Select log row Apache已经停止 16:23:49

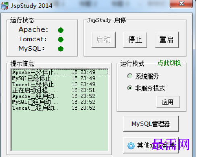pyautogui.click(x=60, y=72)
